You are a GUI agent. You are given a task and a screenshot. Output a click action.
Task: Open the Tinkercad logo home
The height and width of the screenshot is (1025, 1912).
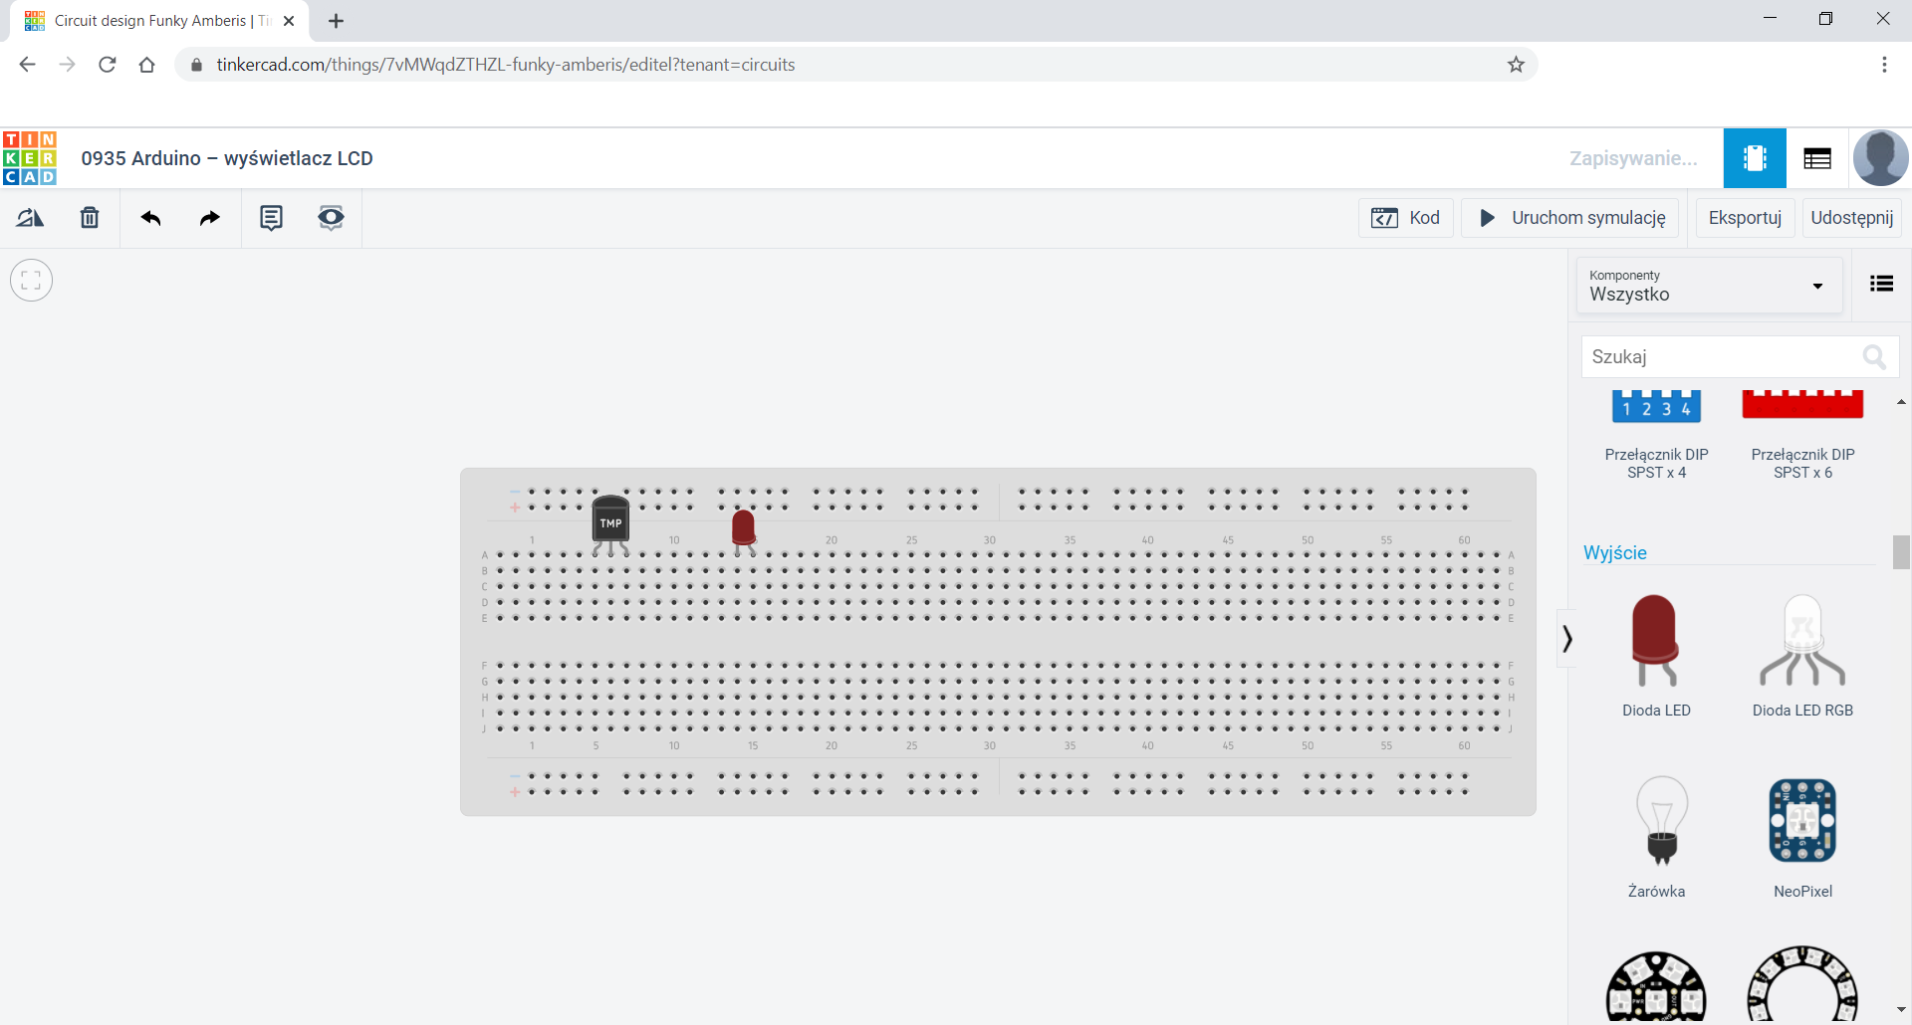tap(30, 158)
